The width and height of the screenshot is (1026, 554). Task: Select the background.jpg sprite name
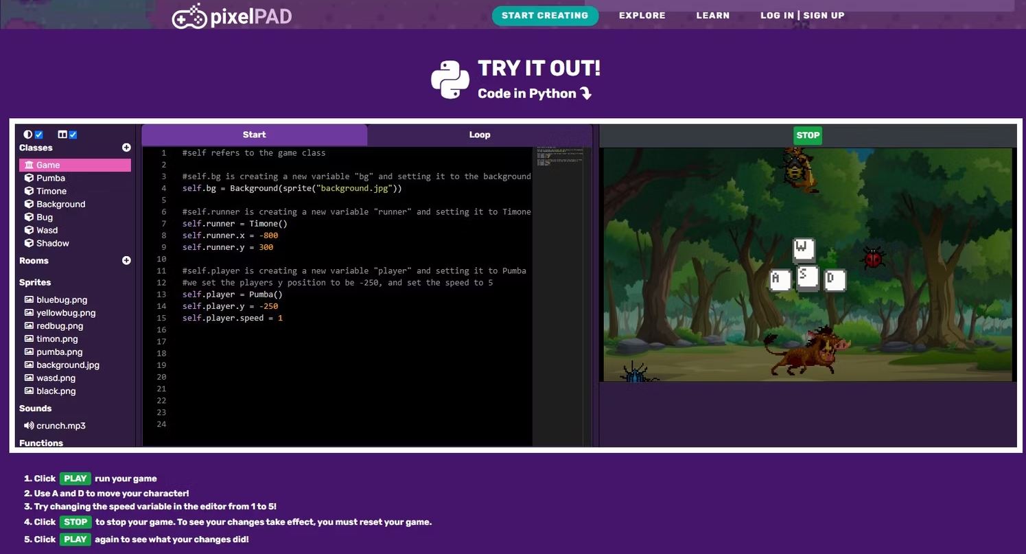(68, 365)
